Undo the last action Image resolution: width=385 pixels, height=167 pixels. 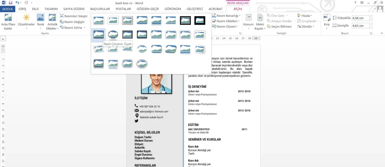17,3
